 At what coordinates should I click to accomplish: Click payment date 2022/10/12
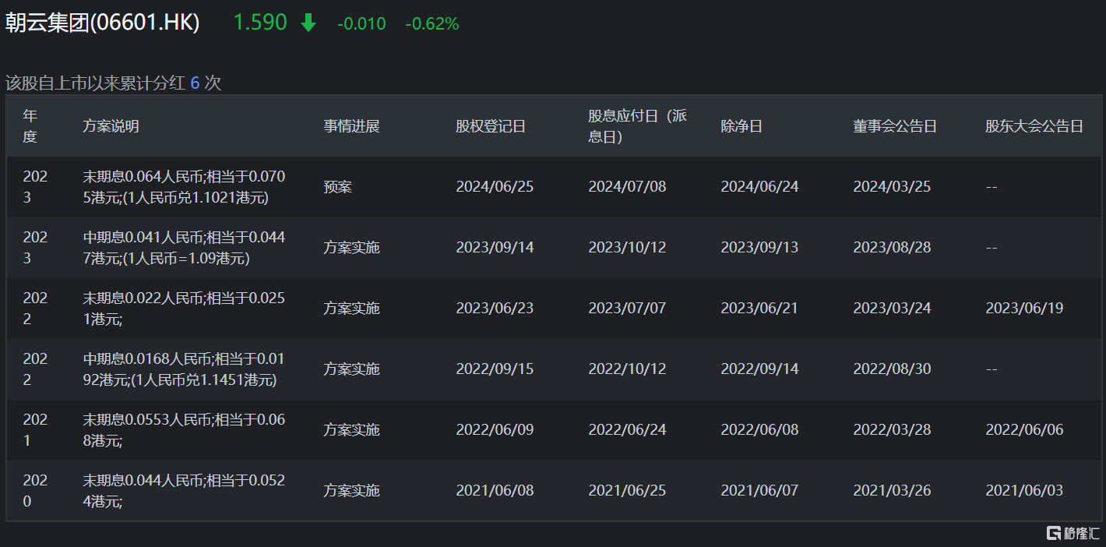pyautogui.click(x=627, y=369)
